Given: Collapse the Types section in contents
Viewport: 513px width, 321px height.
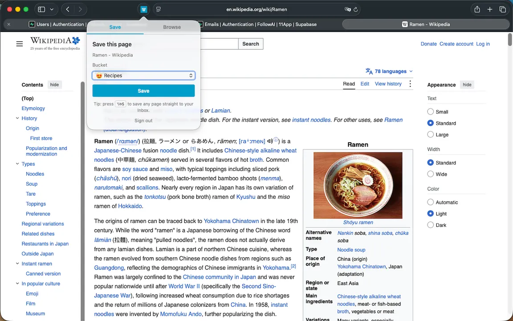Looking at the screenshot, I should tap(17, 164).
